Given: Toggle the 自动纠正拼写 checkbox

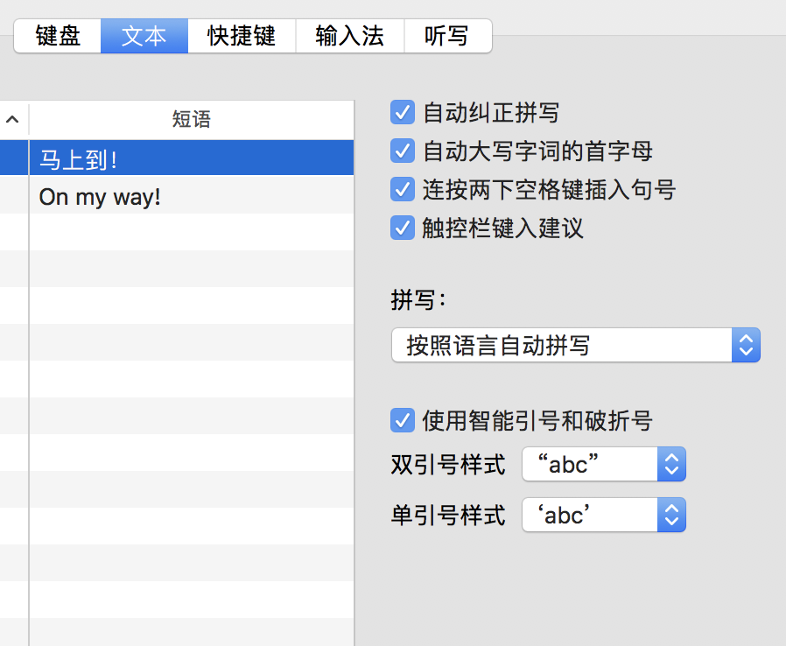Looking at the screenshot, I should click(403, 112).
